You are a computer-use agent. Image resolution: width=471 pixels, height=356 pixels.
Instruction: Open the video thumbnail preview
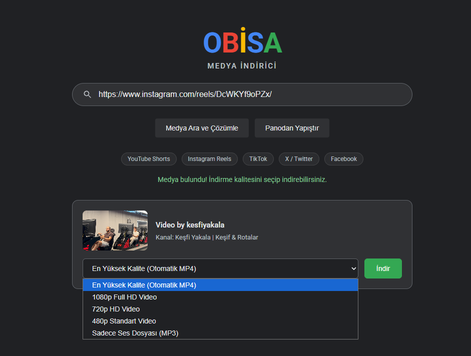coord(115,230)
